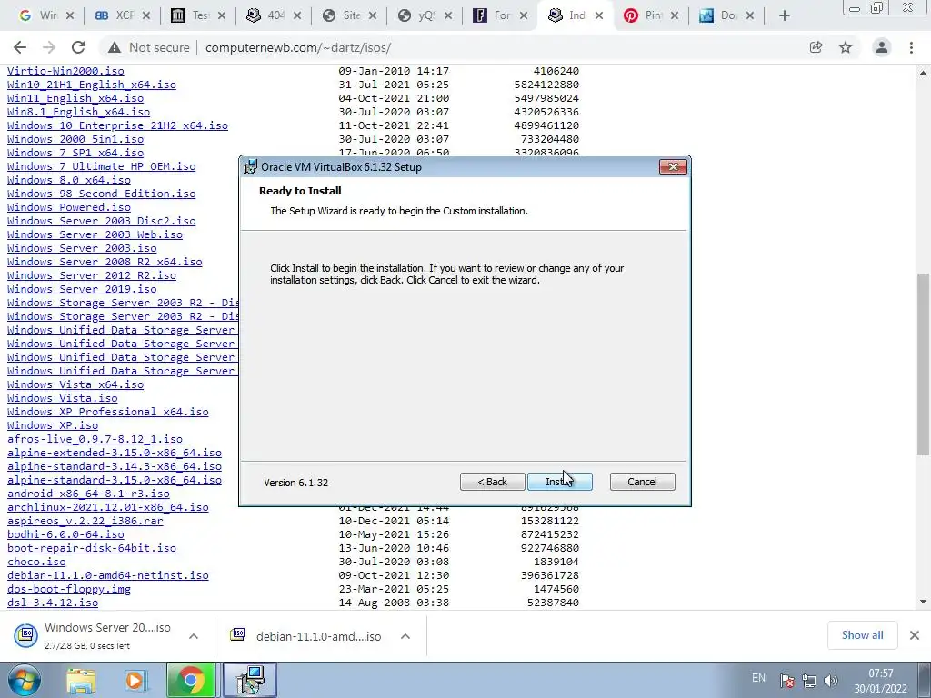The width and height of the screenshot is (931, 698).
Task: Go Back in the VirtualBox setup wizard
Action: pos(492,482)
